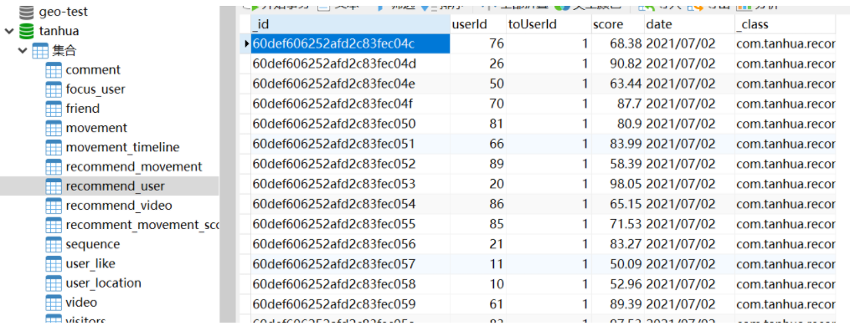Click the score column header
Screen dimensions: 850x331
(x=617, y=24)
